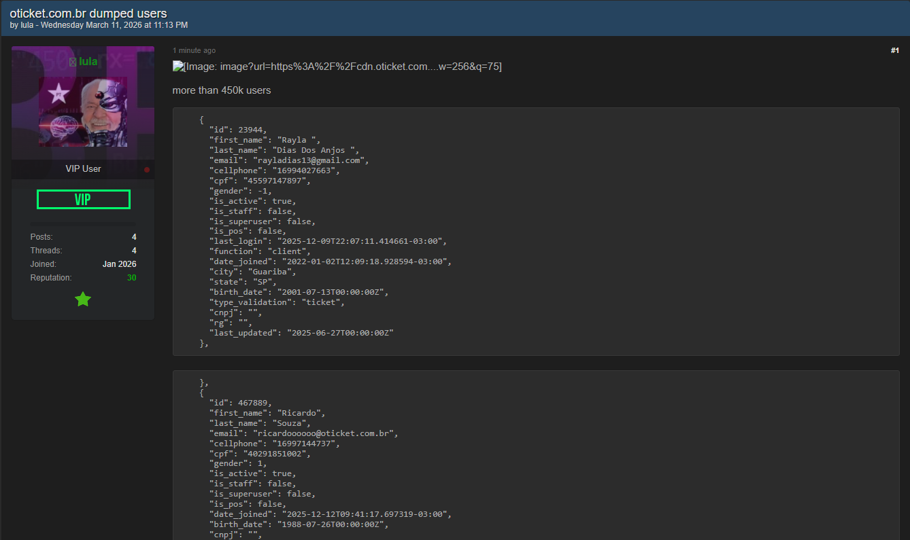
Task: Click the red offline status dot
Action: [146, 169]
